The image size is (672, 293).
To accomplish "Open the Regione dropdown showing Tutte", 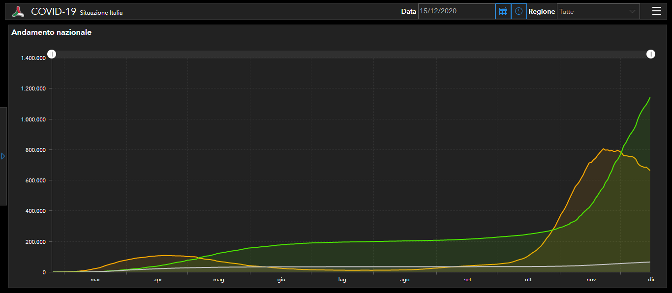I will point(598,11).
